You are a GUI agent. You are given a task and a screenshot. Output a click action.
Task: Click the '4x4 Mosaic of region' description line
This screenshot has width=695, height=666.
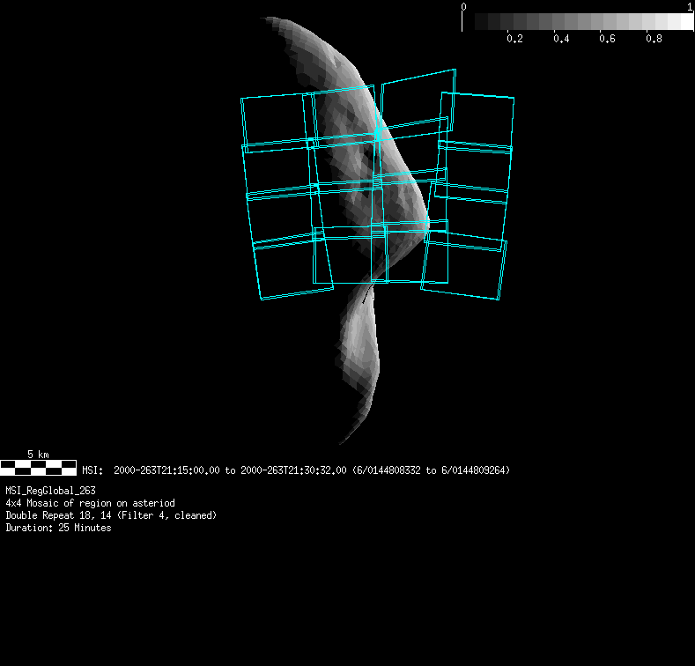pyautogui.click(x=90, y=503)
